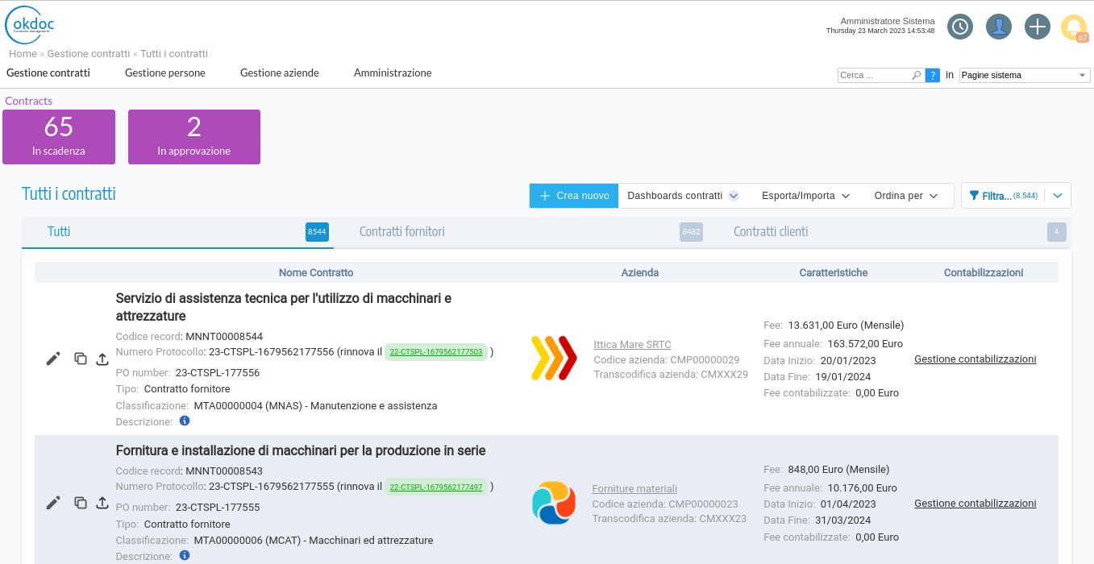Open the Pagine sistema search scope combo
This screenshot has height=564, width=1094.
pyautogui.click(x=1024, y=75)
